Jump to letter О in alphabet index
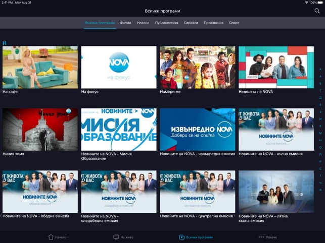 pyautogui.click(x=320, y=147)
